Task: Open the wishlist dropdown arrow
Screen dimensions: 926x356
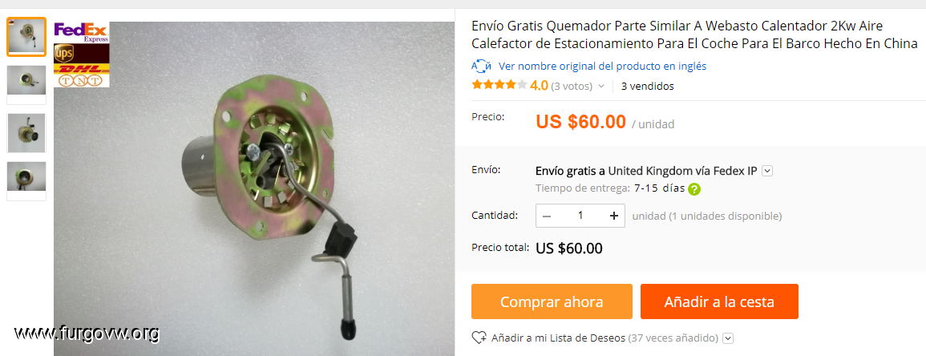Action: [728, 338]
